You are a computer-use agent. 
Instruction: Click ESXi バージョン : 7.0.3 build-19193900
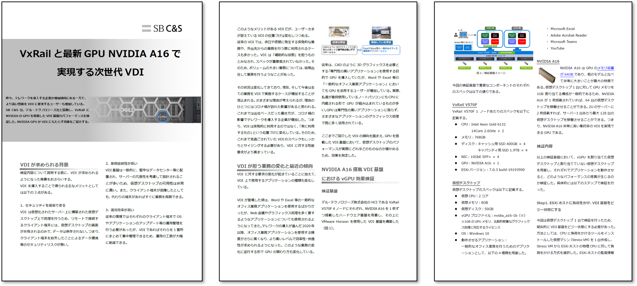[x=493, y=170]
